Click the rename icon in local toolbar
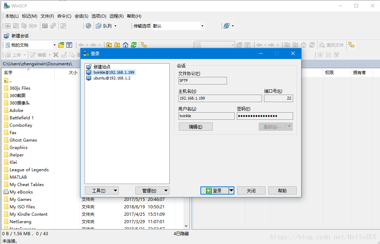The width and height of the screenshot is (380, 244). pyautogui.click(x=64, y=55)
